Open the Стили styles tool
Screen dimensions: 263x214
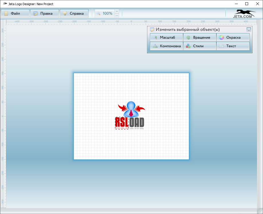pos(199,46)
